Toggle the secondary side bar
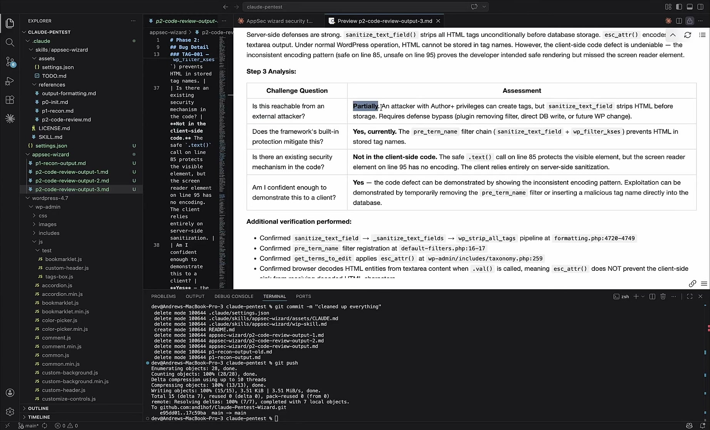Image resolution: width=710 pixels, height=430 pixels. click(x=701, y=7)
